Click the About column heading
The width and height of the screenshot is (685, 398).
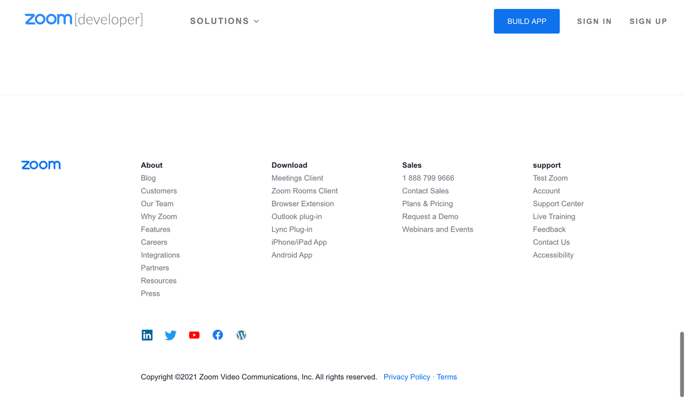(152, 165)
